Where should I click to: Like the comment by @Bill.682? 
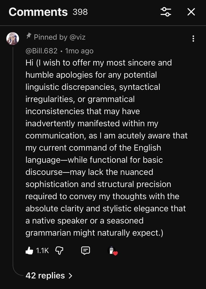coord(29,251)
